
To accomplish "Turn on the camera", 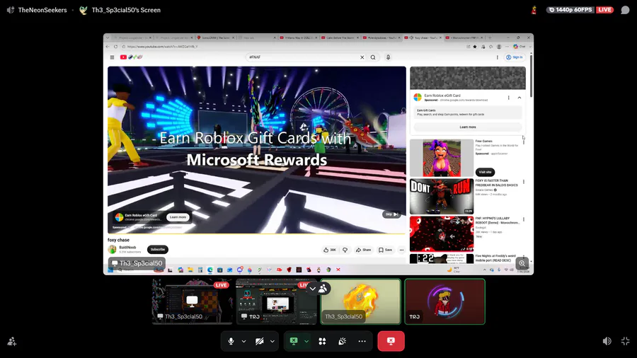I will click(x=259, y=341).
